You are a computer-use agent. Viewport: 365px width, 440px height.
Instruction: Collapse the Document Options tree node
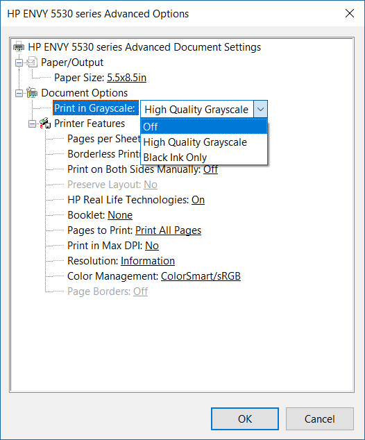[x=19, y=93]
